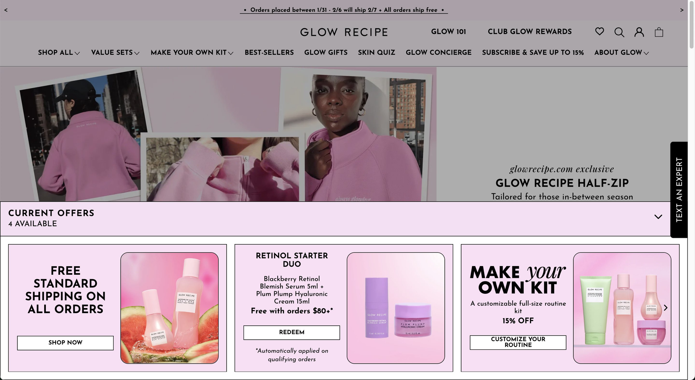Open the wishlist heart icon
This screenshot has width=695, height=380.
[x=599, y=32]
